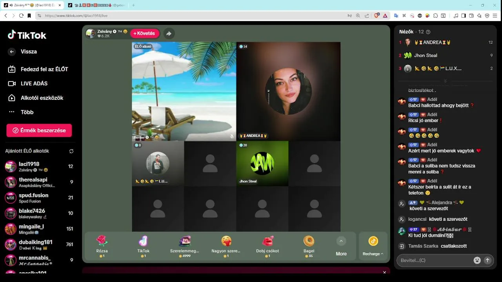Switch to second browser tab
502x282 pixels.
point(97,5)
